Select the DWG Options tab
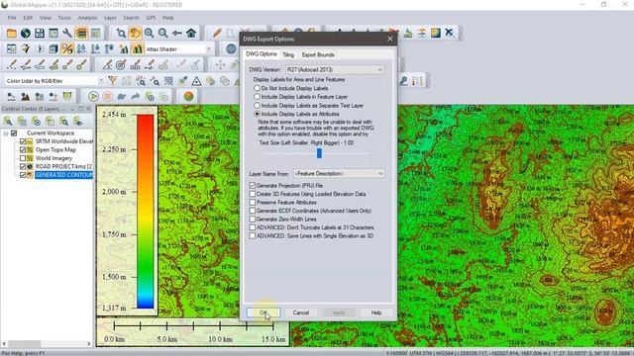Viewport: 634px width, 356px height. coord(262,54)
